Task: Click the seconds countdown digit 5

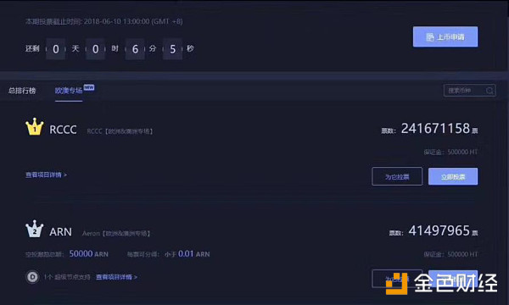Action: coord(173,49)
